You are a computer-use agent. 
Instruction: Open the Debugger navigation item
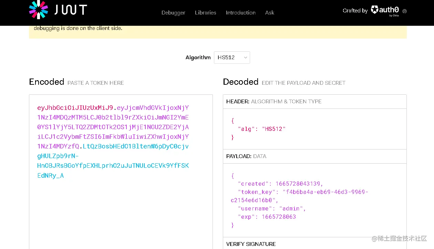click(173, 13)
